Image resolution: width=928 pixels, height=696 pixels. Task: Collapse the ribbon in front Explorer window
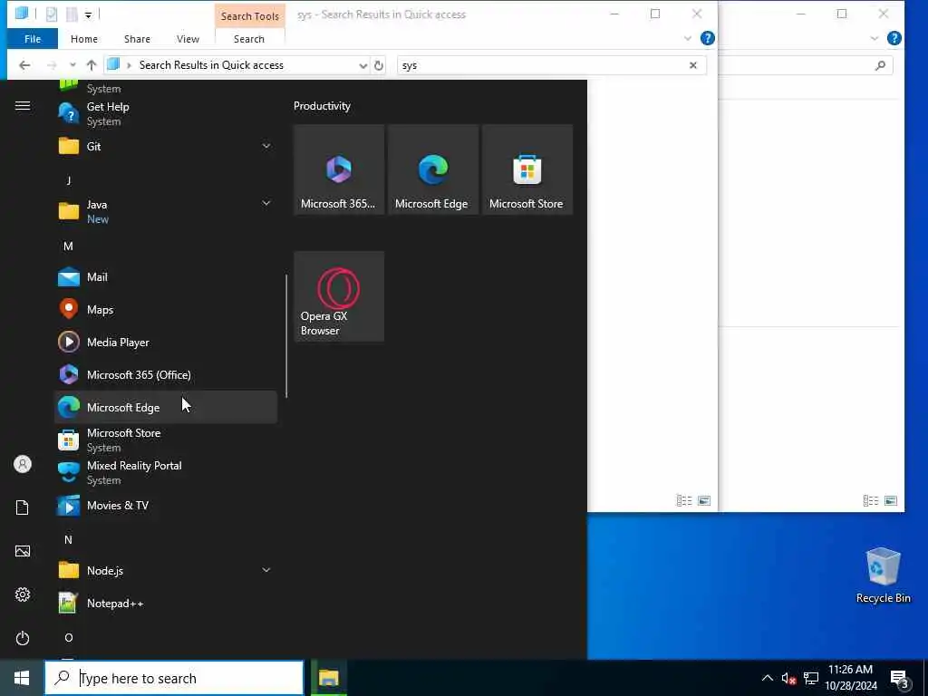pos(687,38)
